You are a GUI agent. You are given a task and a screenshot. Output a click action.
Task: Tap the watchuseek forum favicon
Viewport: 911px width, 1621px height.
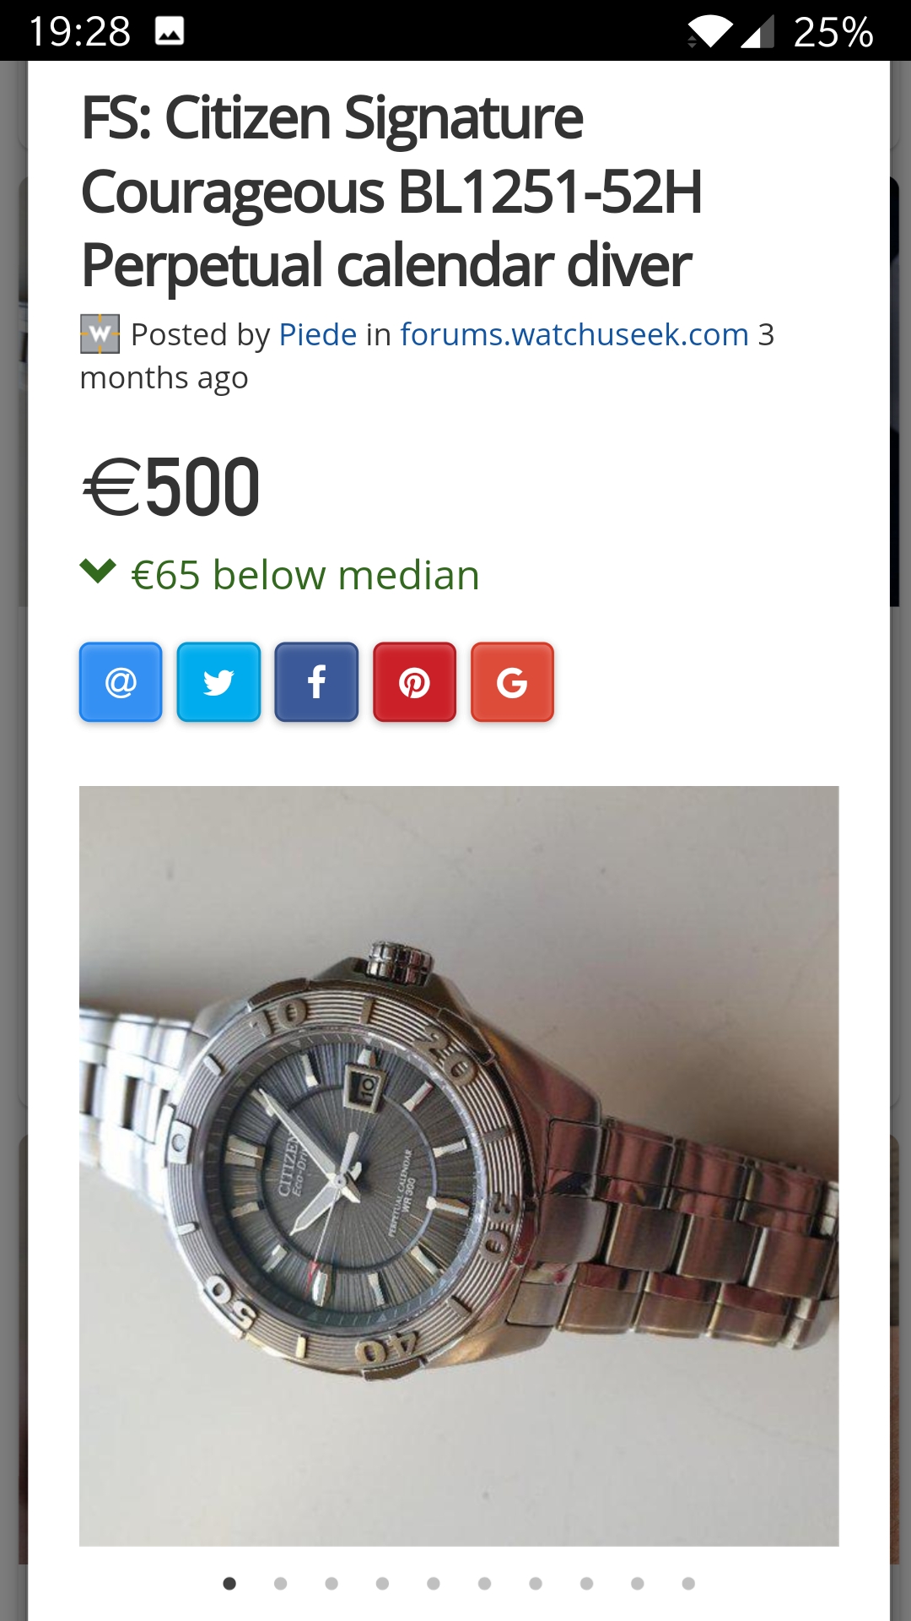tap(100, 334)
